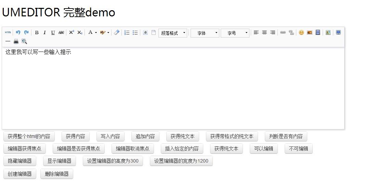Click the undo arrow icon
375x196 pixels.
18,32
